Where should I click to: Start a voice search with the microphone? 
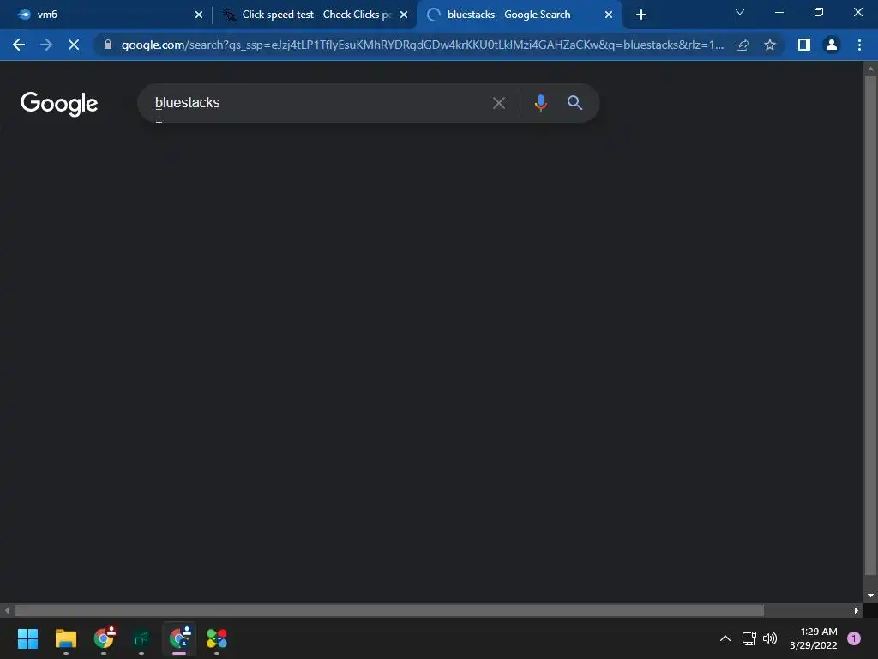(x=540, y=103)
